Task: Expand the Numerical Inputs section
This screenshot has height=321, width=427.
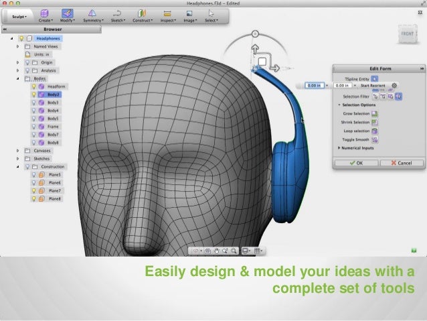Action: tap(339, 147)
